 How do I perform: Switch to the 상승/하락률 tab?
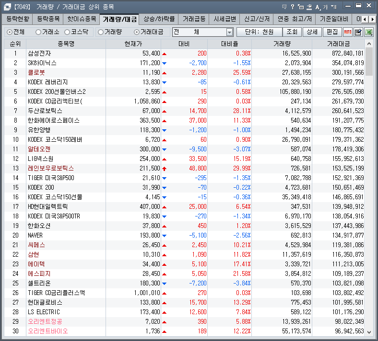click(159, 19)
